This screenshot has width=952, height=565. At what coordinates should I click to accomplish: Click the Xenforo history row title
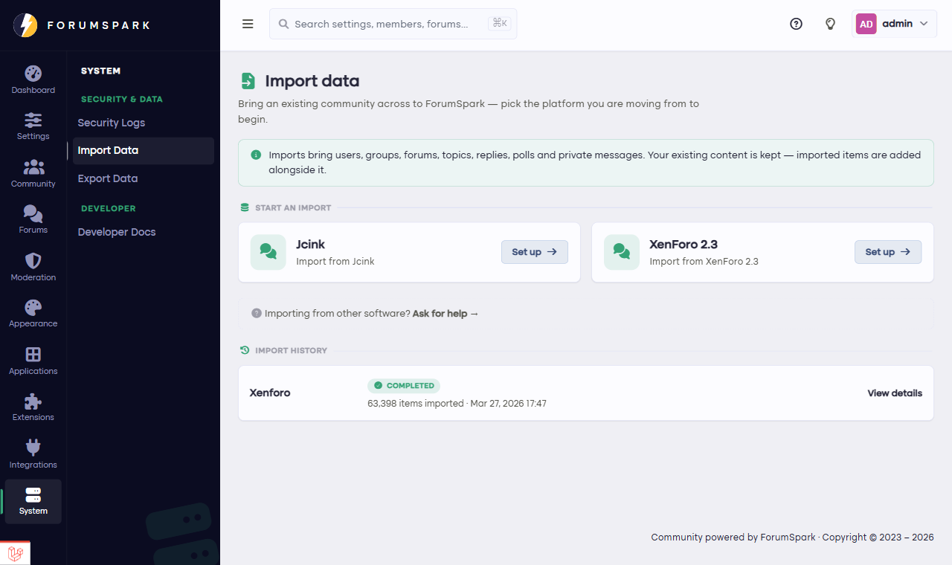tap(270, 393)
